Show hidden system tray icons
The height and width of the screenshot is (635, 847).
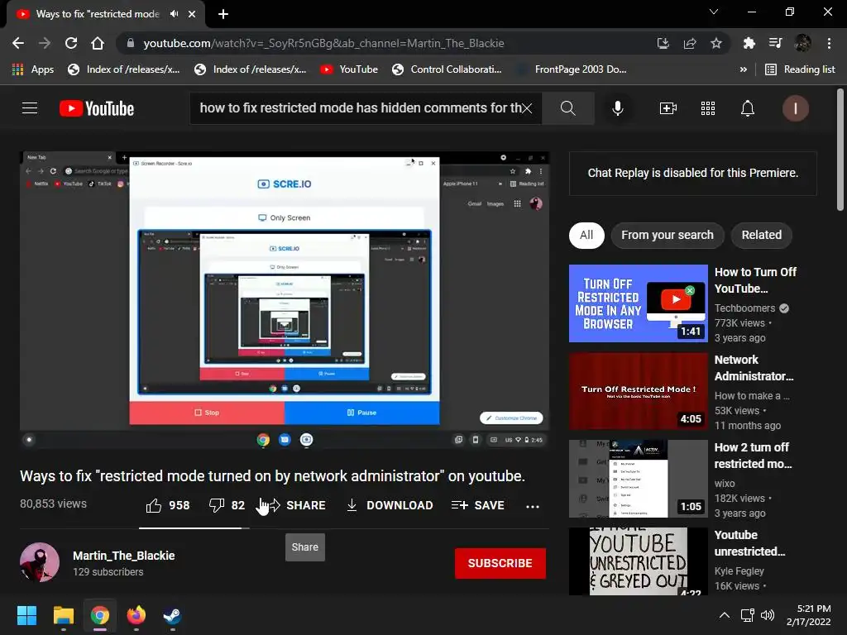(725, 615)
